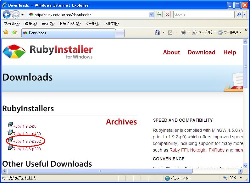Open the ページ(P) command bar menu
Screen dimensions: 250x183
pos(204,32)
